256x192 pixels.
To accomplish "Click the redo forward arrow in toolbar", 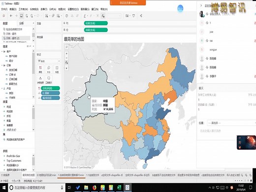I will point(16,16).
